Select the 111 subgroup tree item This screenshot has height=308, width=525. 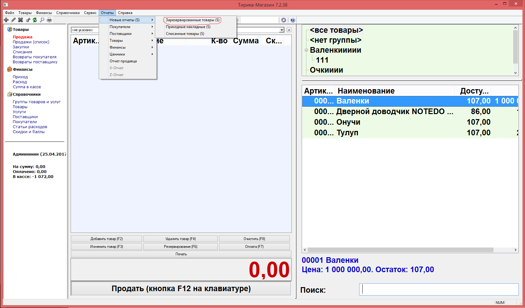[322, 60]
